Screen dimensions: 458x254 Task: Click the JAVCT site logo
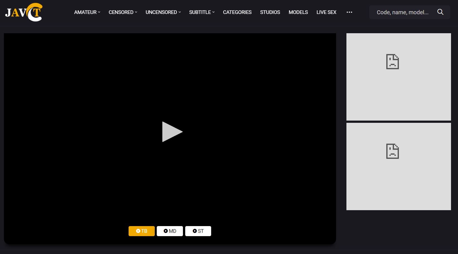[x=24, y=12]
